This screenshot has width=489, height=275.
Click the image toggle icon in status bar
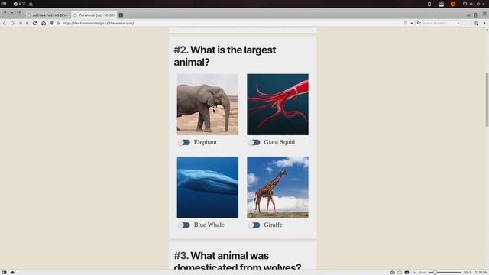[406, 273]
